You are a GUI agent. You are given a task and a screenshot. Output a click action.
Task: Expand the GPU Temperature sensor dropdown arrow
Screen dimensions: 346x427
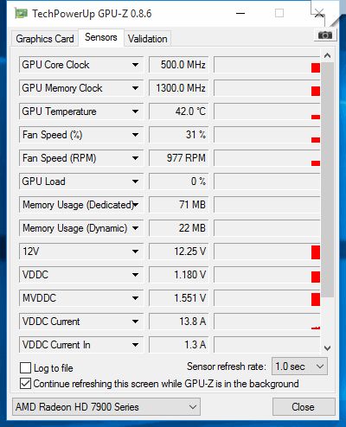point(135,112)
